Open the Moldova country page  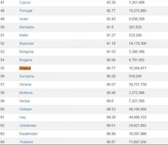tap(26, 93)
